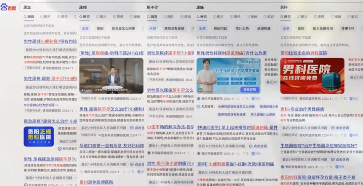Image resolution: width=363 pixels, height=186 pixels.
Task: Open result 贵阳比较出名的男科医院
Action: tap(304, 53)
